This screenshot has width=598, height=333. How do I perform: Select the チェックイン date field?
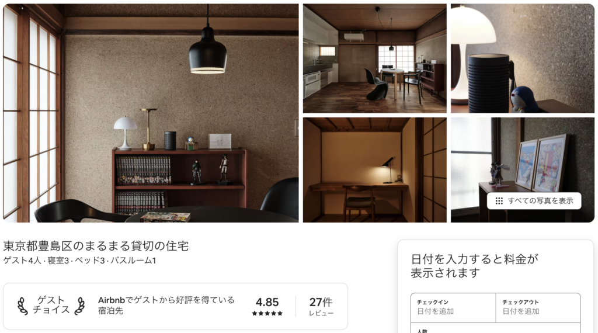(x=453, y=307)
